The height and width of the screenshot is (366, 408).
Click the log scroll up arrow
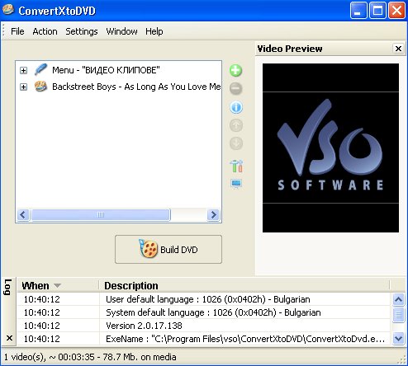click(399, 299)
